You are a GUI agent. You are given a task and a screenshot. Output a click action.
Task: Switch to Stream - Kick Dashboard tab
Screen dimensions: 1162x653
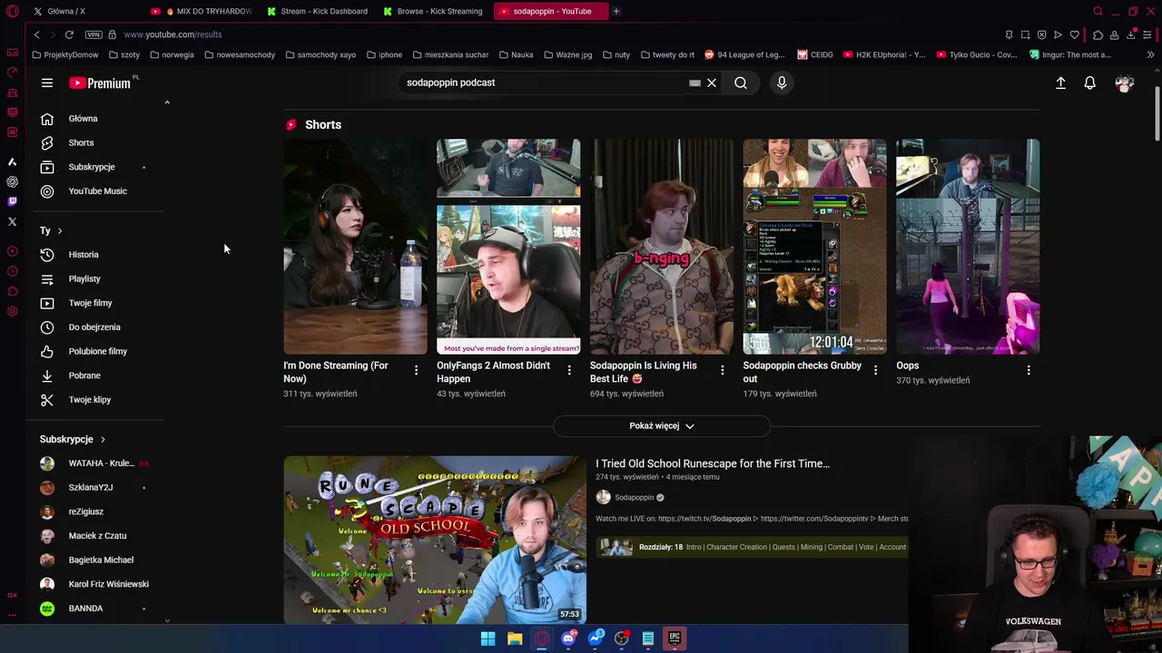pos(318,11)
